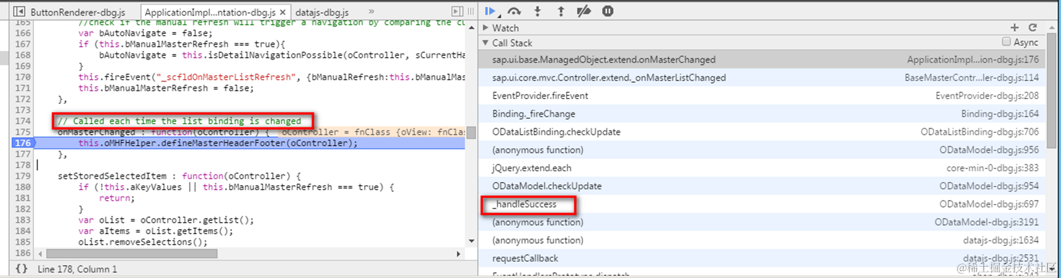Pretty print source with braces icon
Image resolution: width=1061 pixels, height=278 pixels.
(21, 269)
